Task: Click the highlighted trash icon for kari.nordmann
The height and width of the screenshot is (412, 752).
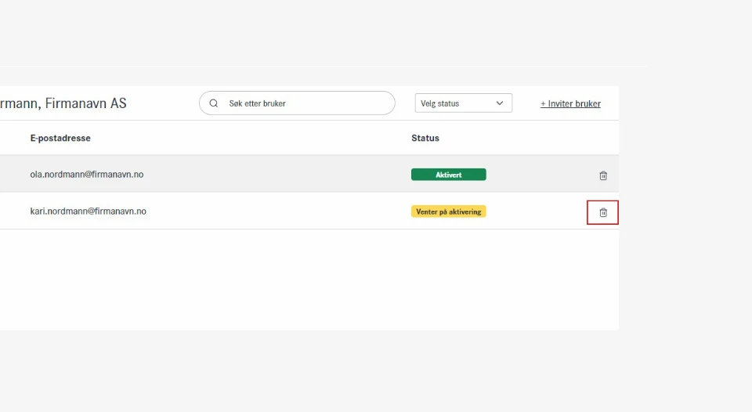Action: click(x=603, y=212)
